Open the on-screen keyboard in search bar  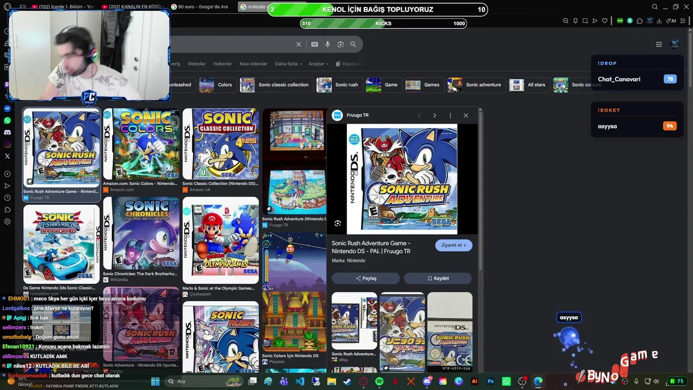pos(315,44)
